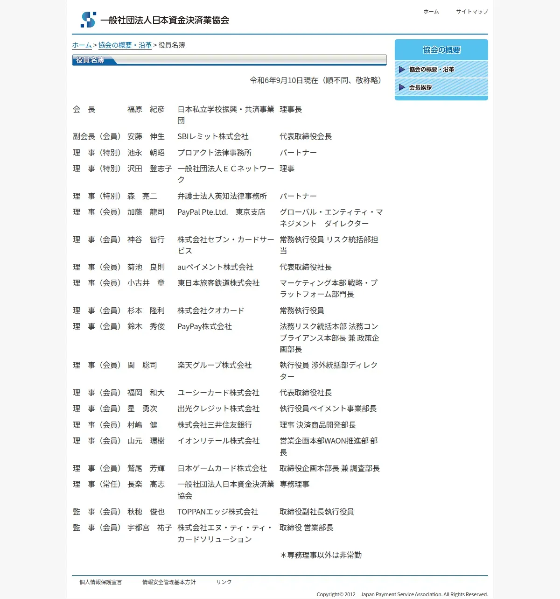
Task: Click the arrow icon beside 協会の概要・沿革
Action: (x=402, y=70)
